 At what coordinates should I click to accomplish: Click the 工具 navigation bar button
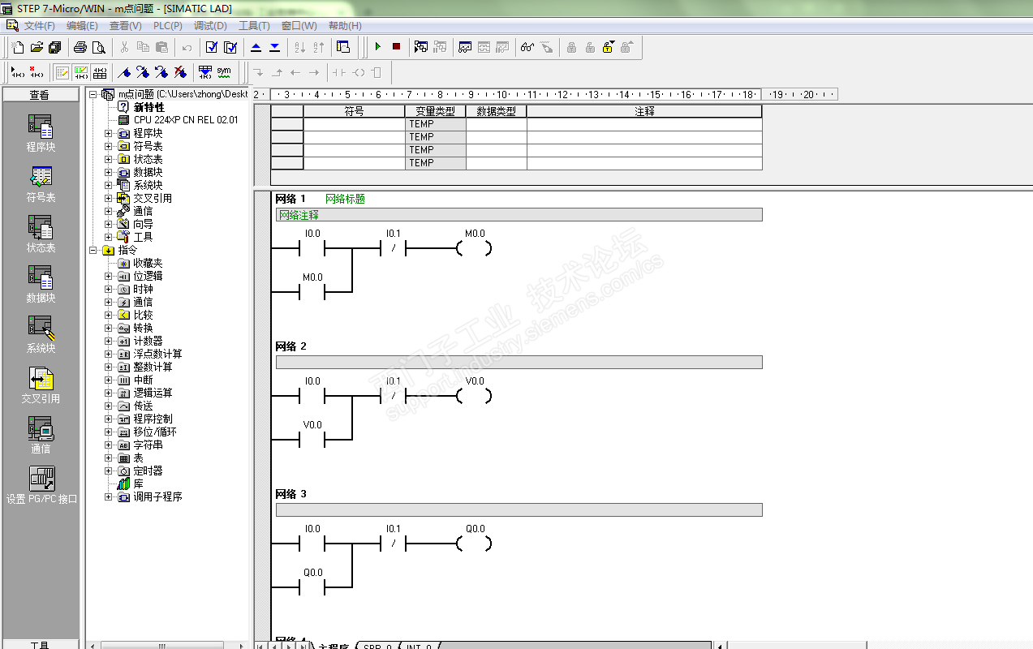[41, 645]
